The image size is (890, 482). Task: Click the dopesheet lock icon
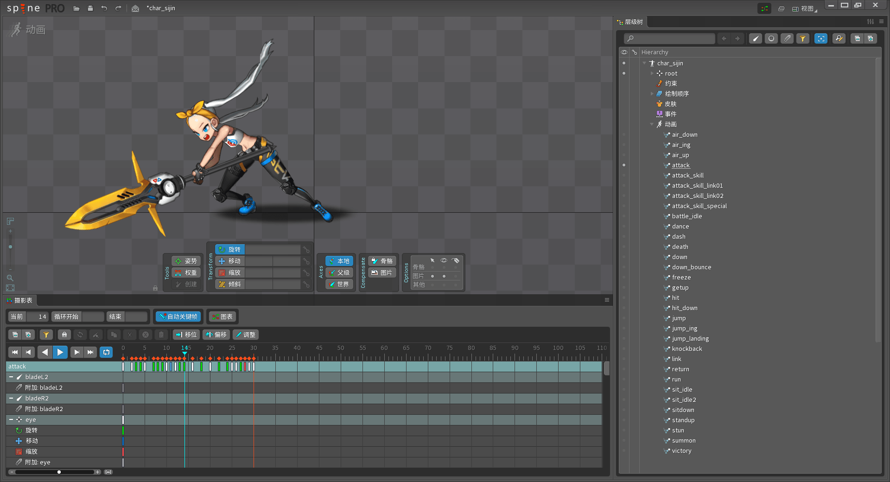[x=64, y=335]
